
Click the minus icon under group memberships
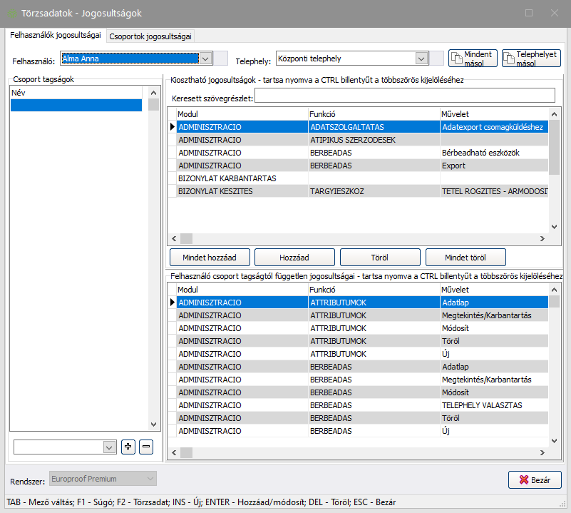[x=145, y=447]
